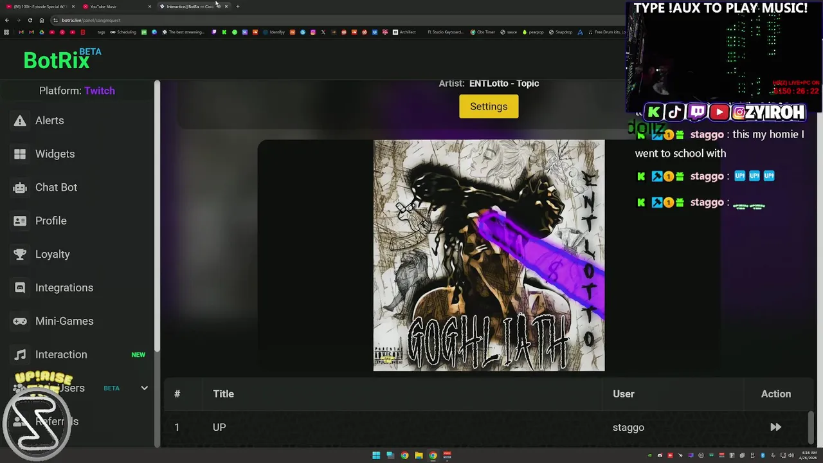Click the GOGHLIATH album cover thumbnail
The height and width of the screenshot is (463, 823).
point(489,255)
